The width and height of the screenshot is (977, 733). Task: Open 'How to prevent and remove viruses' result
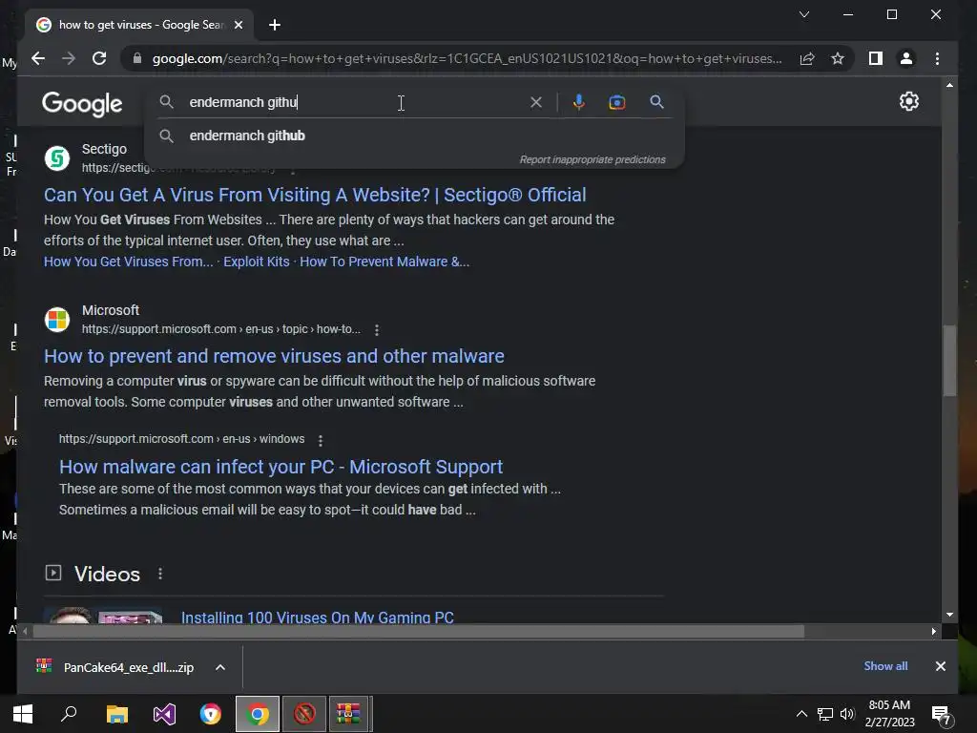[274, 356]
